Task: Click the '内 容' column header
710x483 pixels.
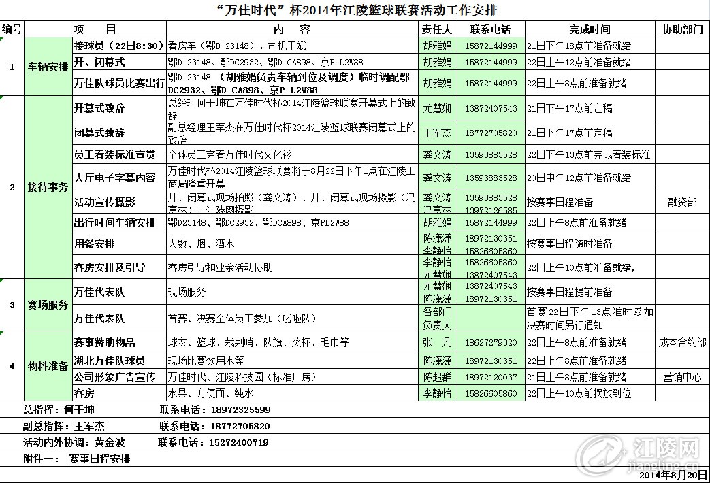Action: 292,29
